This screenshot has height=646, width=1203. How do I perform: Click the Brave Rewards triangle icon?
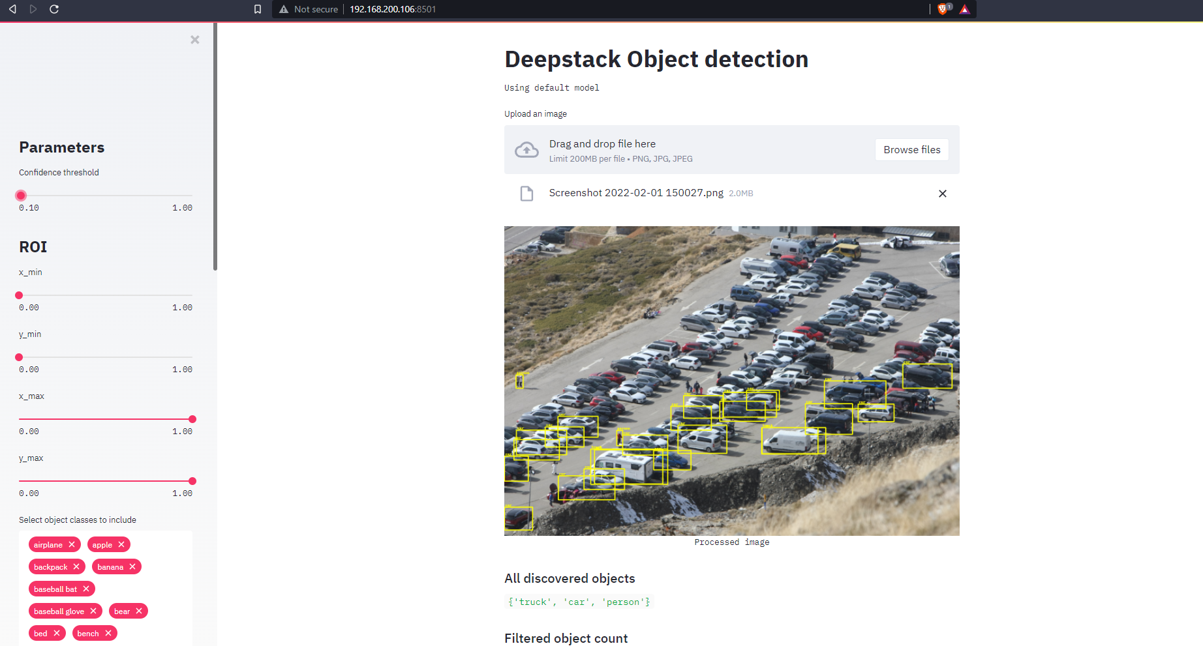(965, 9)
